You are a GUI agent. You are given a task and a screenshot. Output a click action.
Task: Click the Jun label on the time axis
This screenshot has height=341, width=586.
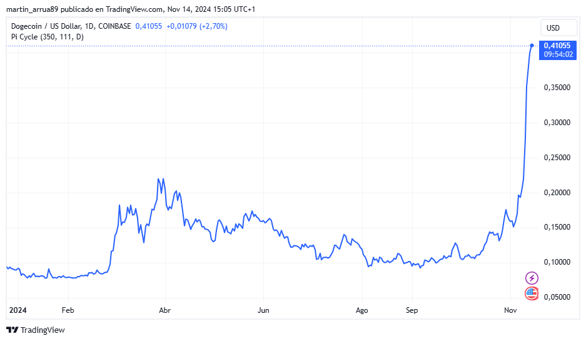(263, 310)
